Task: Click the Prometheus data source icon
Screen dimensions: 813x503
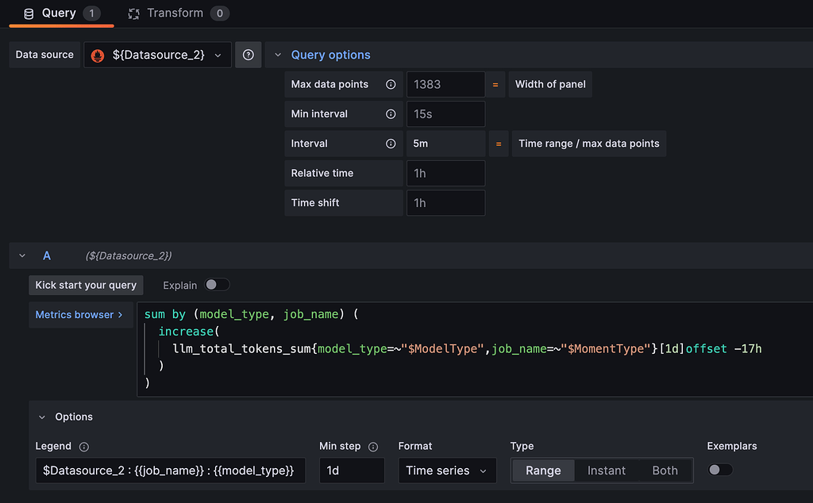Action: tap(98, 56)
